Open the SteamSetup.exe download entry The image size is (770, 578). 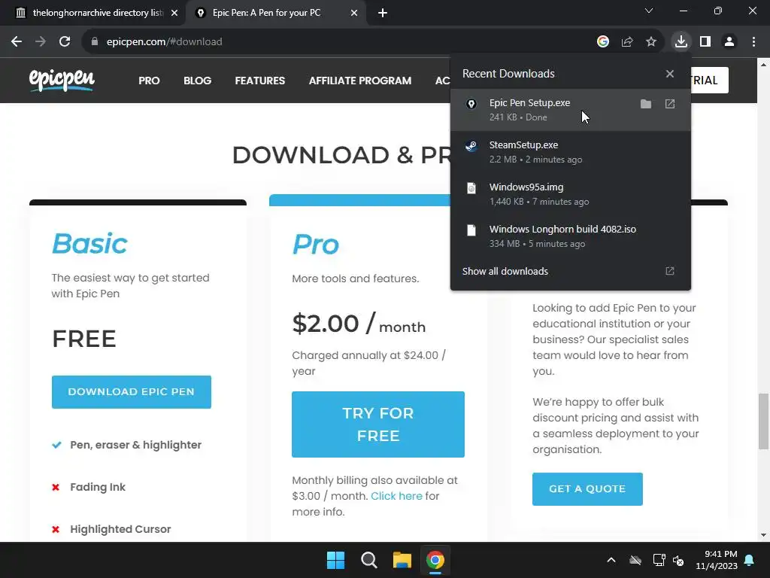571,152
